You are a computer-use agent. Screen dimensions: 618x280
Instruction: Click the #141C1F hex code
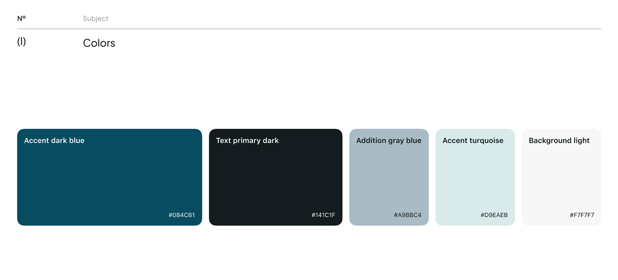(x=323, y=215)
